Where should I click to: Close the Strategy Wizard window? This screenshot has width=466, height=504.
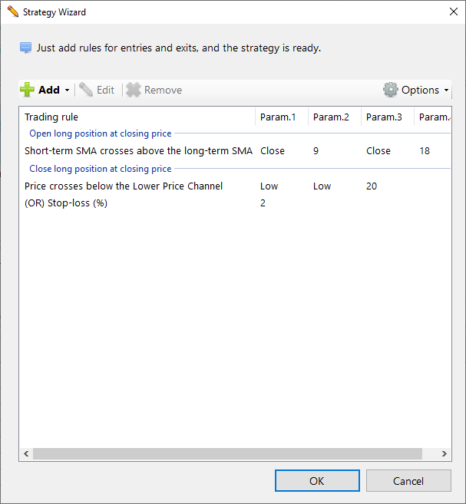[x=451, y=12]
